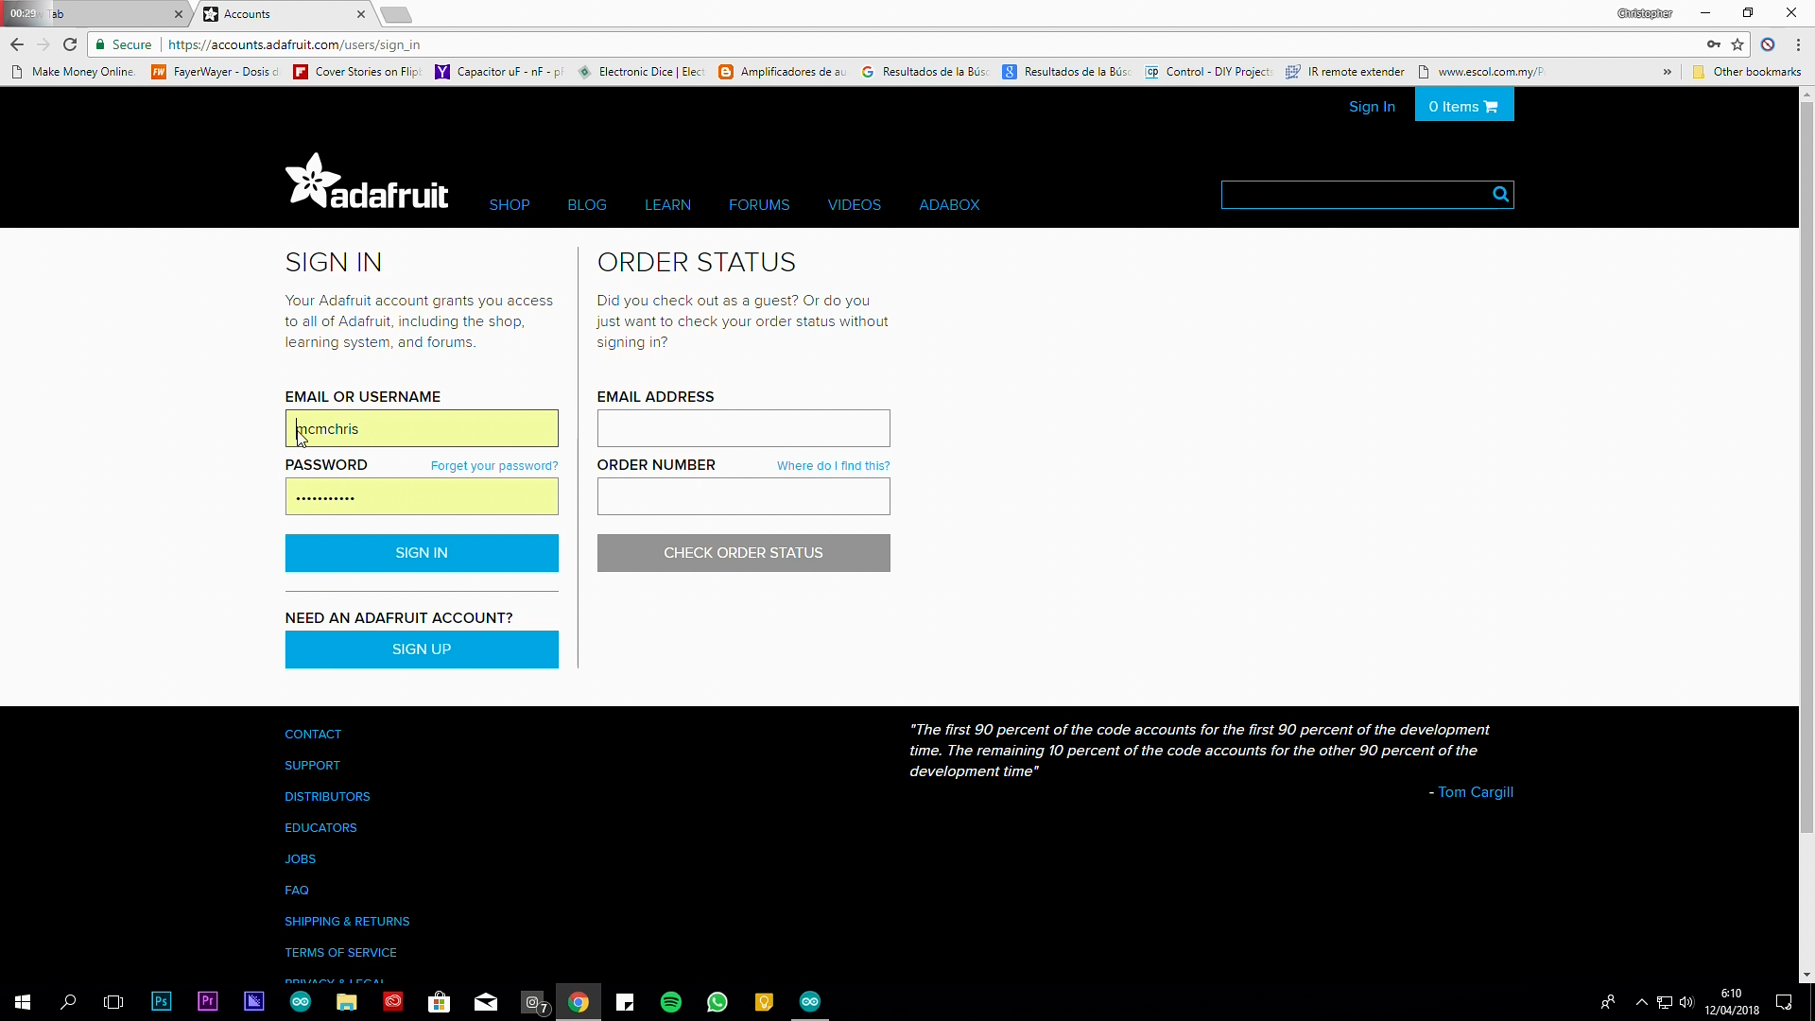Open Task View in taskbar

113,1002
